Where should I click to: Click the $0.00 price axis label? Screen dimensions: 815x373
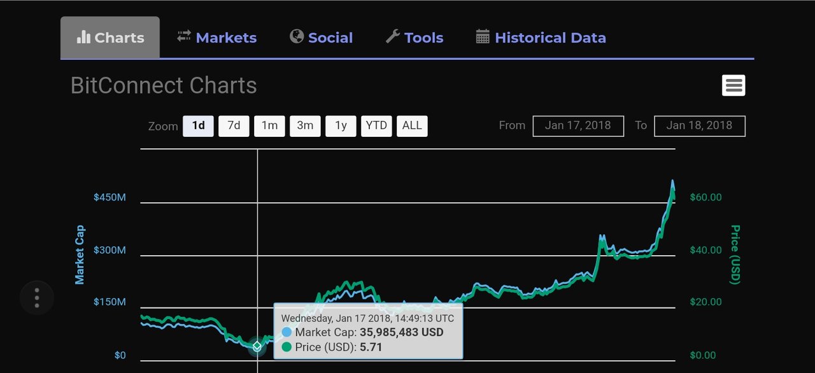703,355
